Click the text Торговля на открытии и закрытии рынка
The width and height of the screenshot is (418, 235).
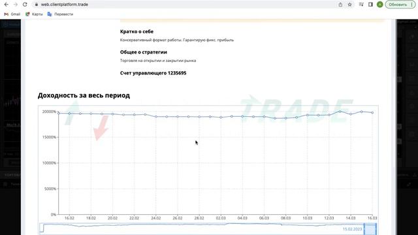click(158, 61)
